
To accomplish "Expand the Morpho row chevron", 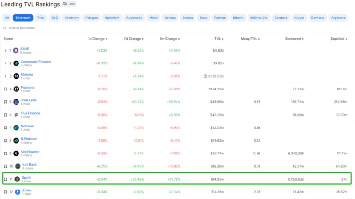I will 5,76.
